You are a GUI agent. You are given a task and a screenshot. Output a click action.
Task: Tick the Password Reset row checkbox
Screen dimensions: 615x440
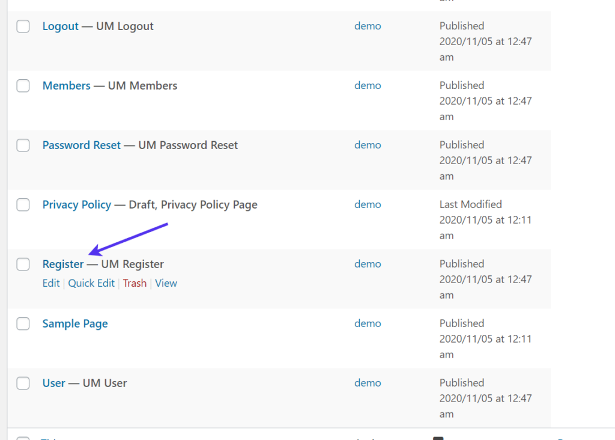pos(23,145)
